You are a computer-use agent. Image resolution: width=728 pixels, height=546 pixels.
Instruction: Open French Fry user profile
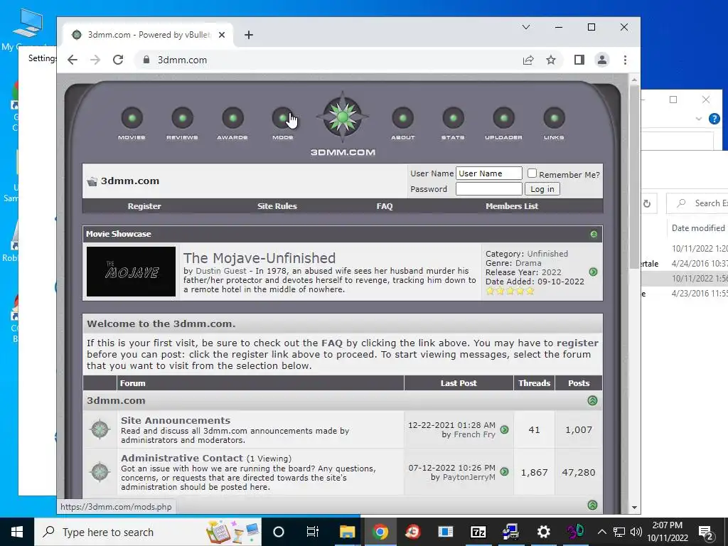click(474, 434)
